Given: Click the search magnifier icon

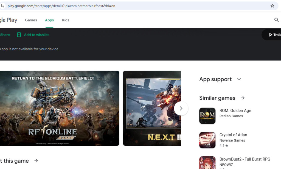Looking at the screenshot, I should pyautogui.click(x=276, y=20).
